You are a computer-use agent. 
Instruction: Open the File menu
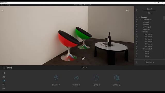[x=2, y=5]
